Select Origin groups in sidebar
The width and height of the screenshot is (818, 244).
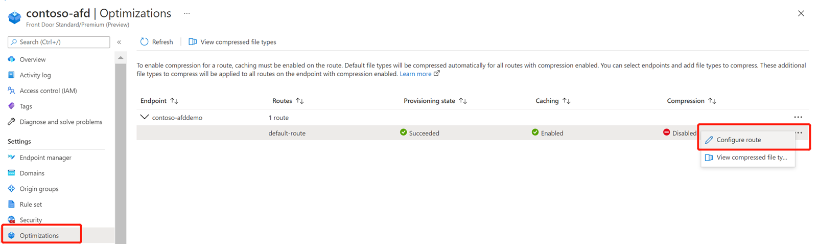click(x=39, y=189)
